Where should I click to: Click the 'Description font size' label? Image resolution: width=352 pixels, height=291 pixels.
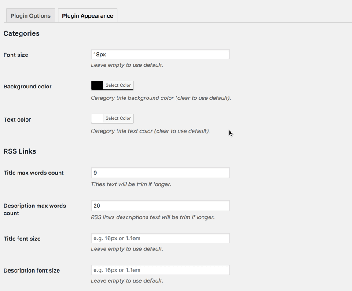(32, 271)
